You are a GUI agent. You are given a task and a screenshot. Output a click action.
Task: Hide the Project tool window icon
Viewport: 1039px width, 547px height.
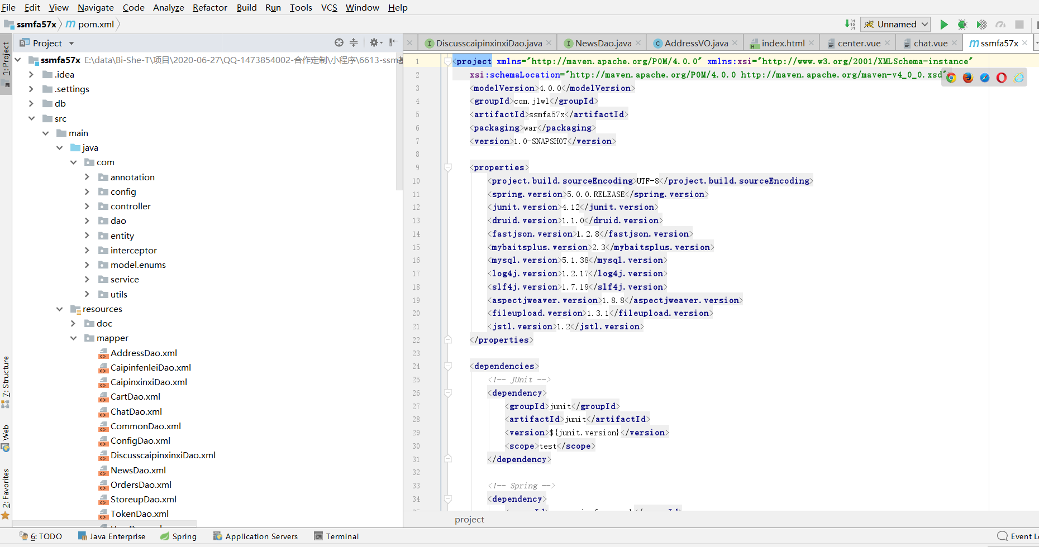click(393, 42)
